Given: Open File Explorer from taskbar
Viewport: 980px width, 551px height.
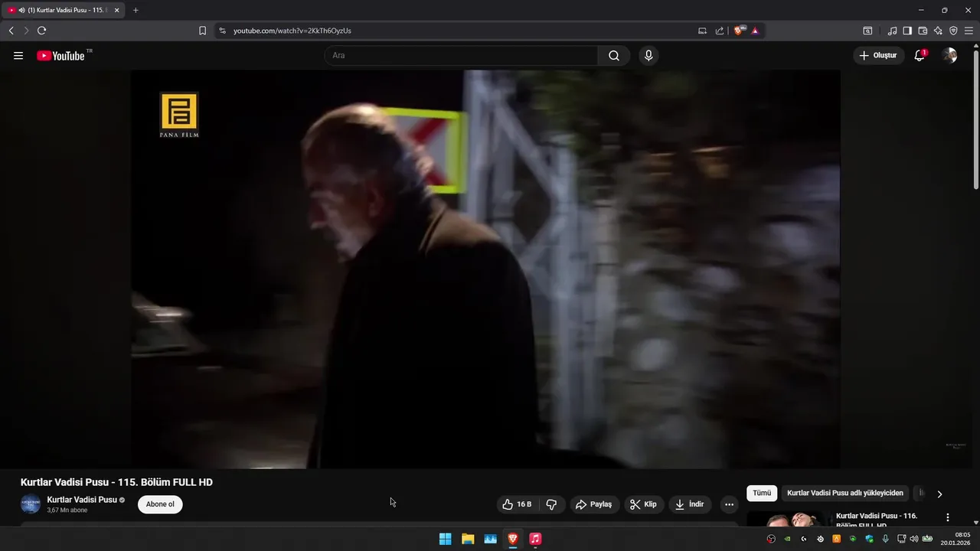Looking at the screenshot, I should (468, 539).
